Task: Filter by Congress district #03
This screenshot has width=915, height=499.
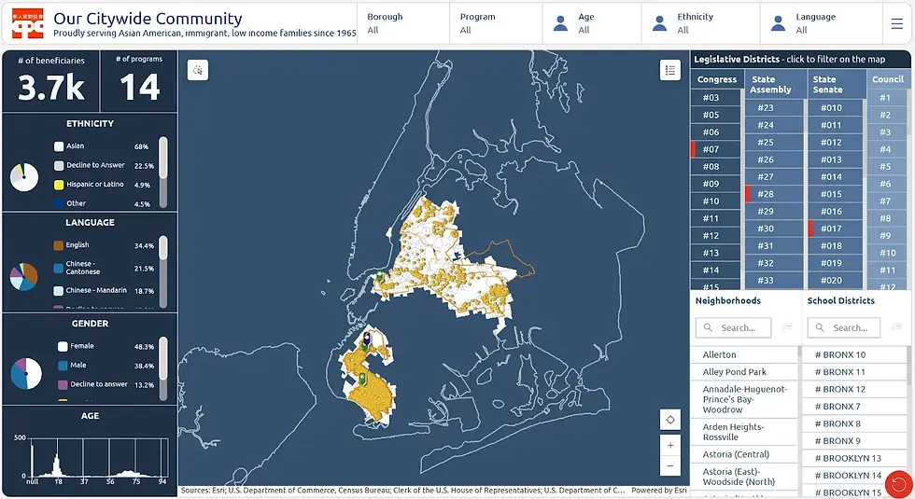Action: pos(715,97)
